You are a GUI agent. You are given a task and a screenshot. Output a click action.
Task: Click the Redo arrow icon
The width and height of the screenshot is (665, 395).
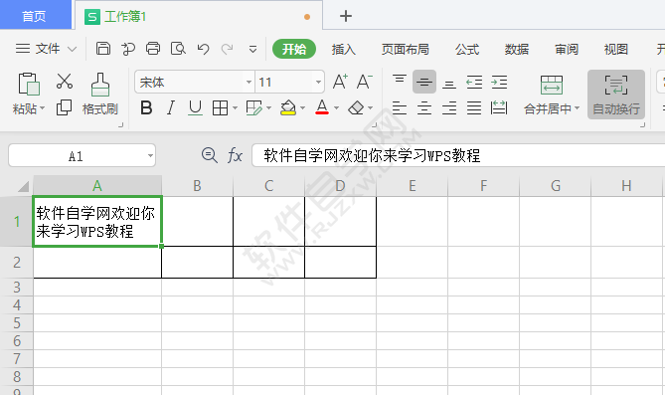228,50
